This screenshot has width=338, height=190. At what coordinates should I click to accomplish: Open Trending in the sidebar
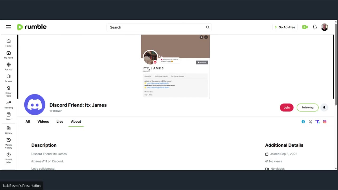pyautogui.click(x=8, y=105)
